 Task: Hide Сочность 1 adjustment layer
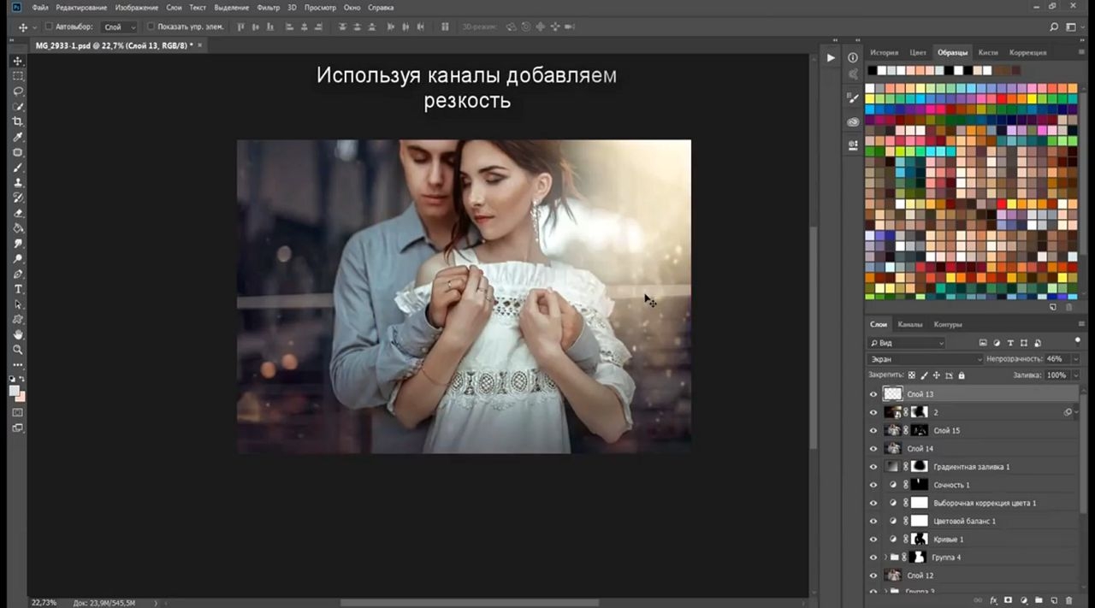(x=873, y=485)
